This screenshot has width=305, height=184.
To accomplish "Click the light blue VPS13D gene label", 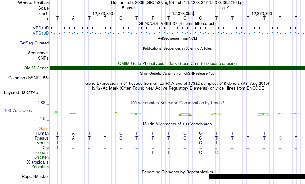I will click(41, 33).
